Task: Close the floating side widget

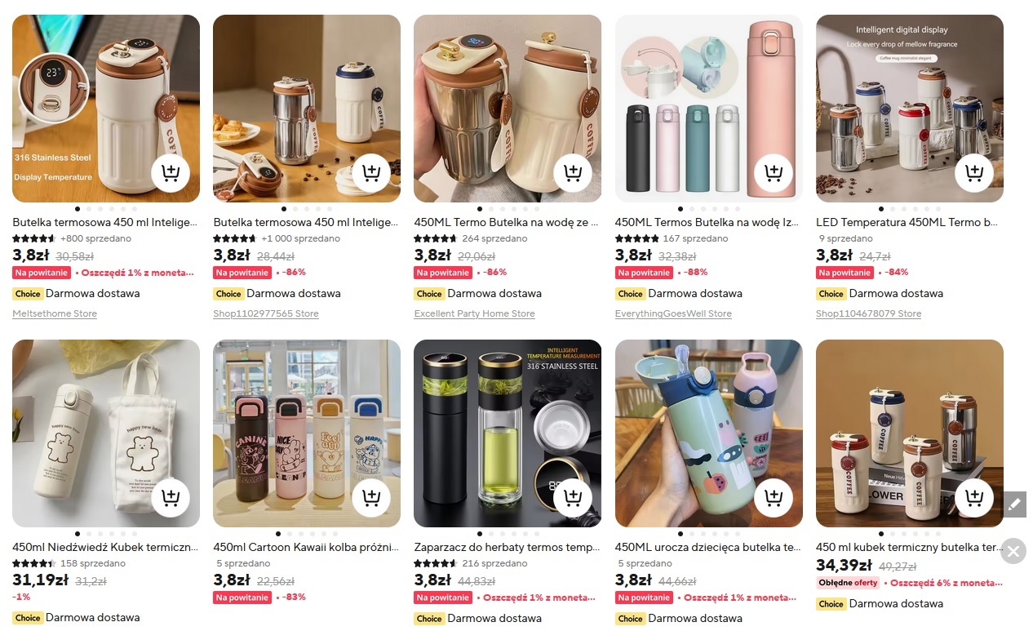Action: [x=1013, y=552]
